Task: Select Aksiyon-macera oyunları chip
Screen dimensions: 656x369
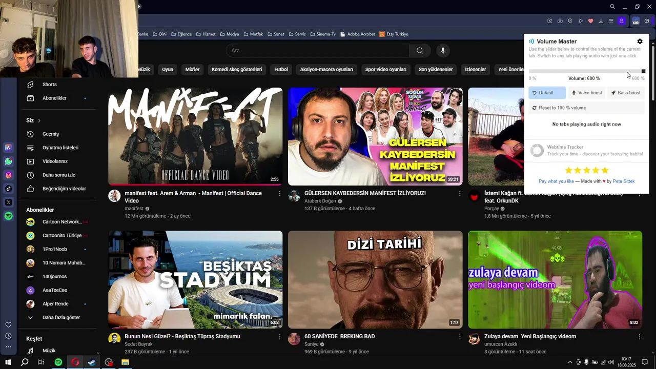Action: click(326, 69)
